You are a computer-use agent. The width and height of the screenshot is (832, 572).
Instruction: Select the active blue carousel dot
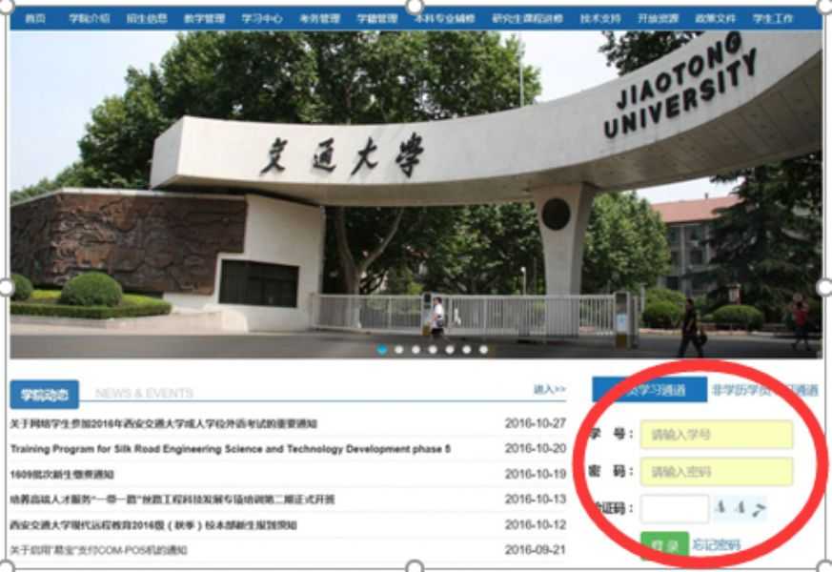click(382, 350)
